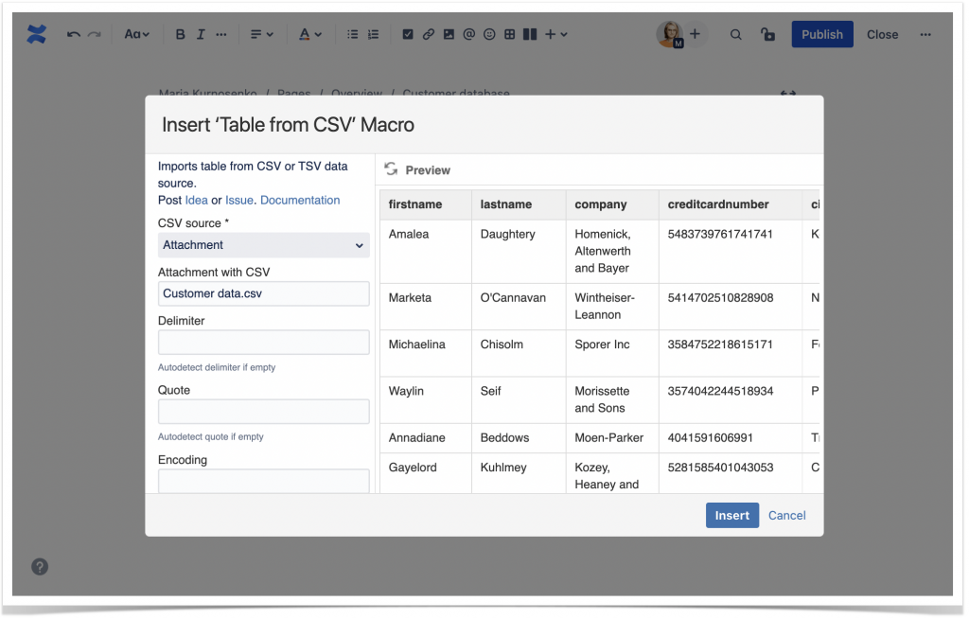Insert a table using the toolbar icon
This screenshot has width=969, height=619.
pos(509,34)
